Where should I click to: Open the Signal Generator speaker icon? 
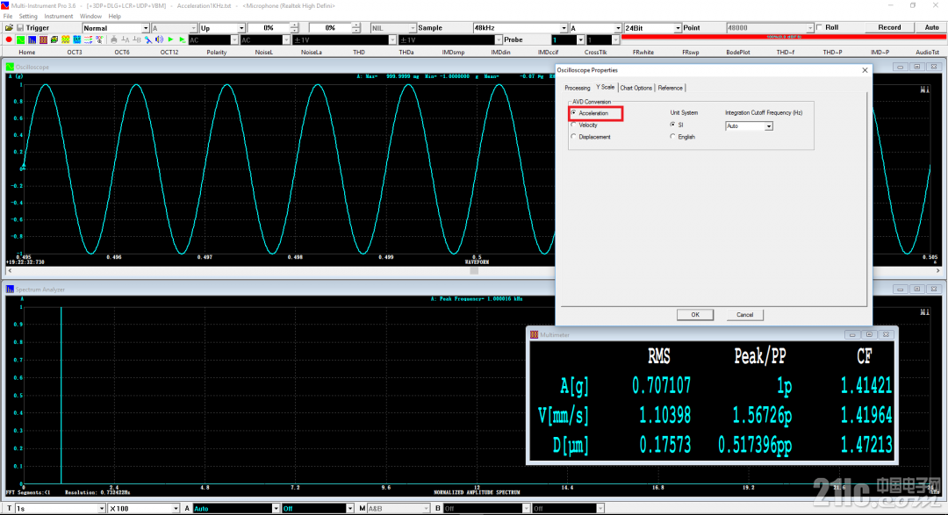[x=159, y=39]
